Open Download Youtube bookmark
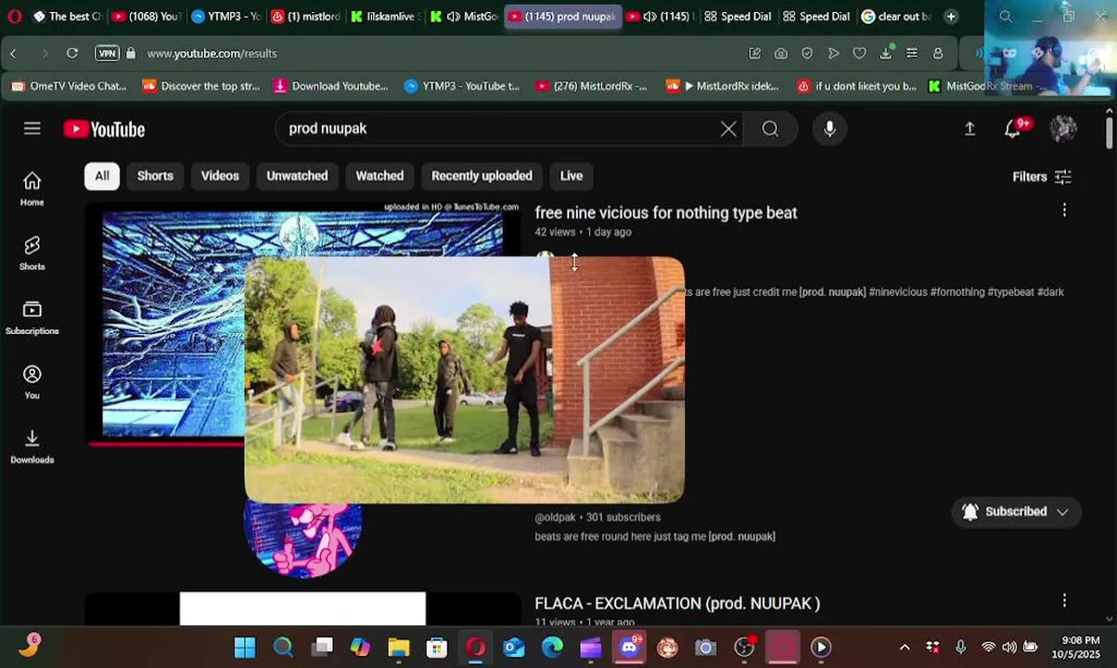The image size is (1117, 668). click(x=331, y=85)
